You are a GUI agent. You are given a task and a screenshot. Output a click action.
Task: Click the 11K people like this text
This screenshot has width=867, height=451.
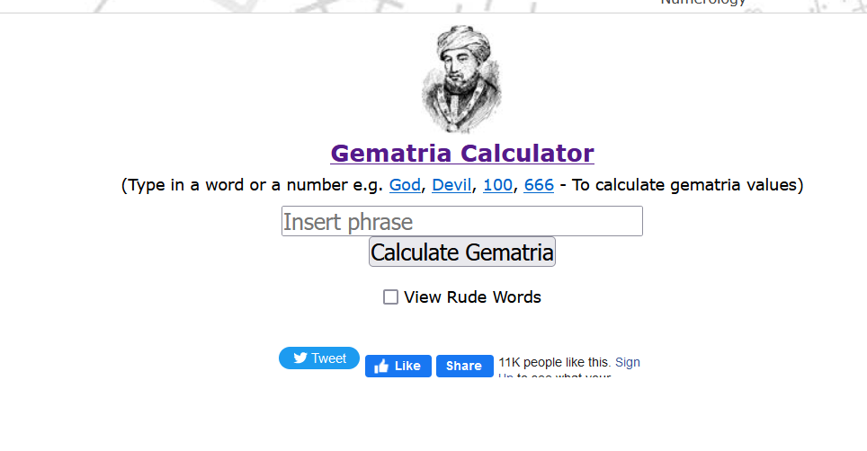click(x=554, y=362)
